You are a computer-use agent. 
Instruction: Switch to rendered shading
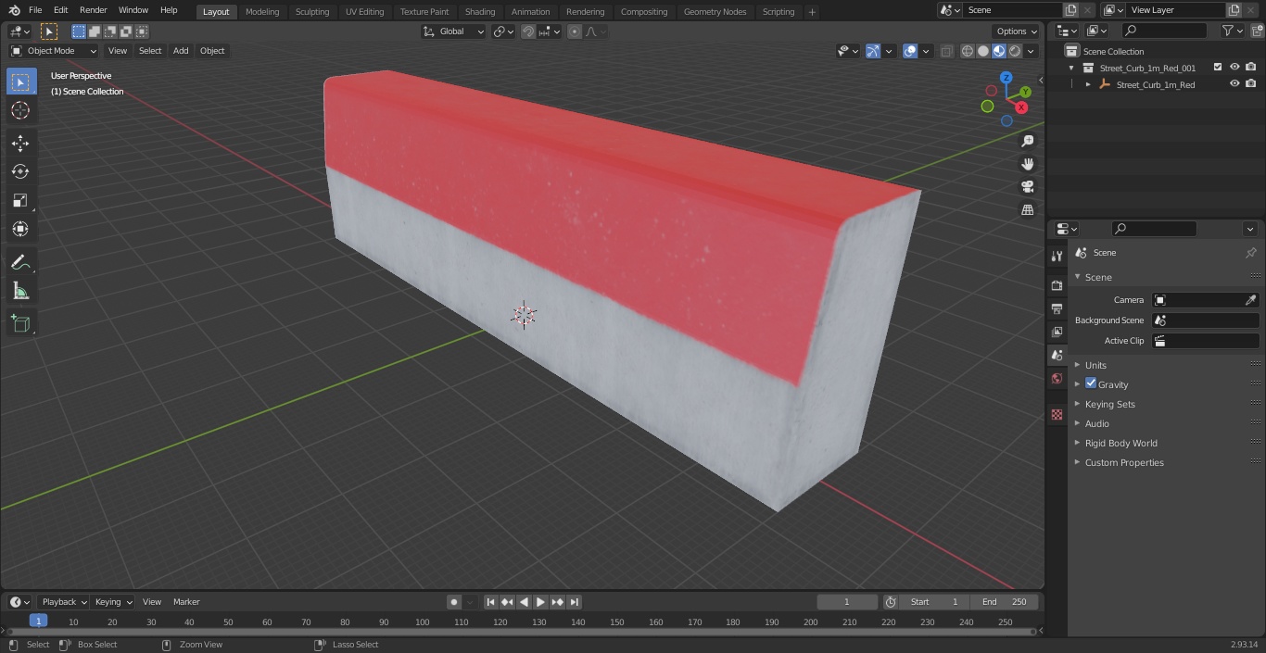[1015, 51]
